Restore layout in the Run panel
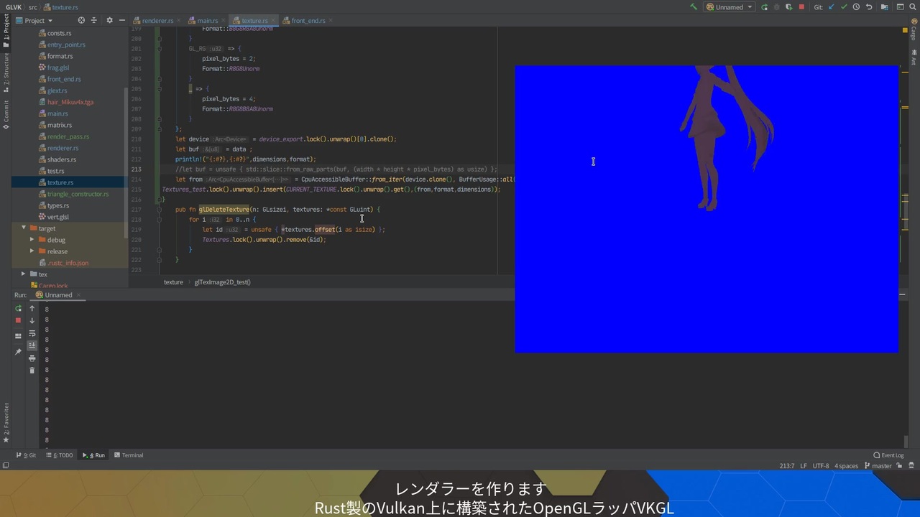This screenshot has height=517, width=920. [19, 336]
